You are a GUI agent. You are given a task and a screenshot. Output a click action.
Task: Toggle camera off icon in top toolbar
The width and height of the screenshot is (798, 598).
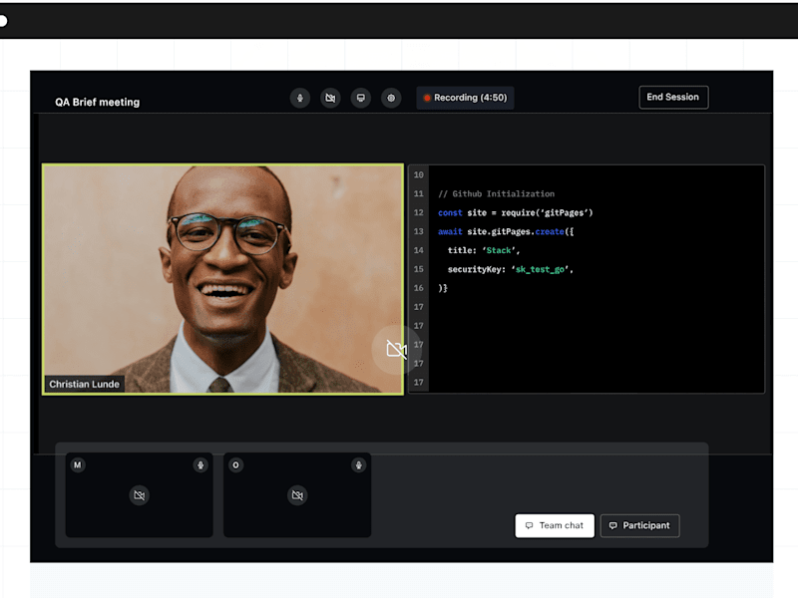330,98
